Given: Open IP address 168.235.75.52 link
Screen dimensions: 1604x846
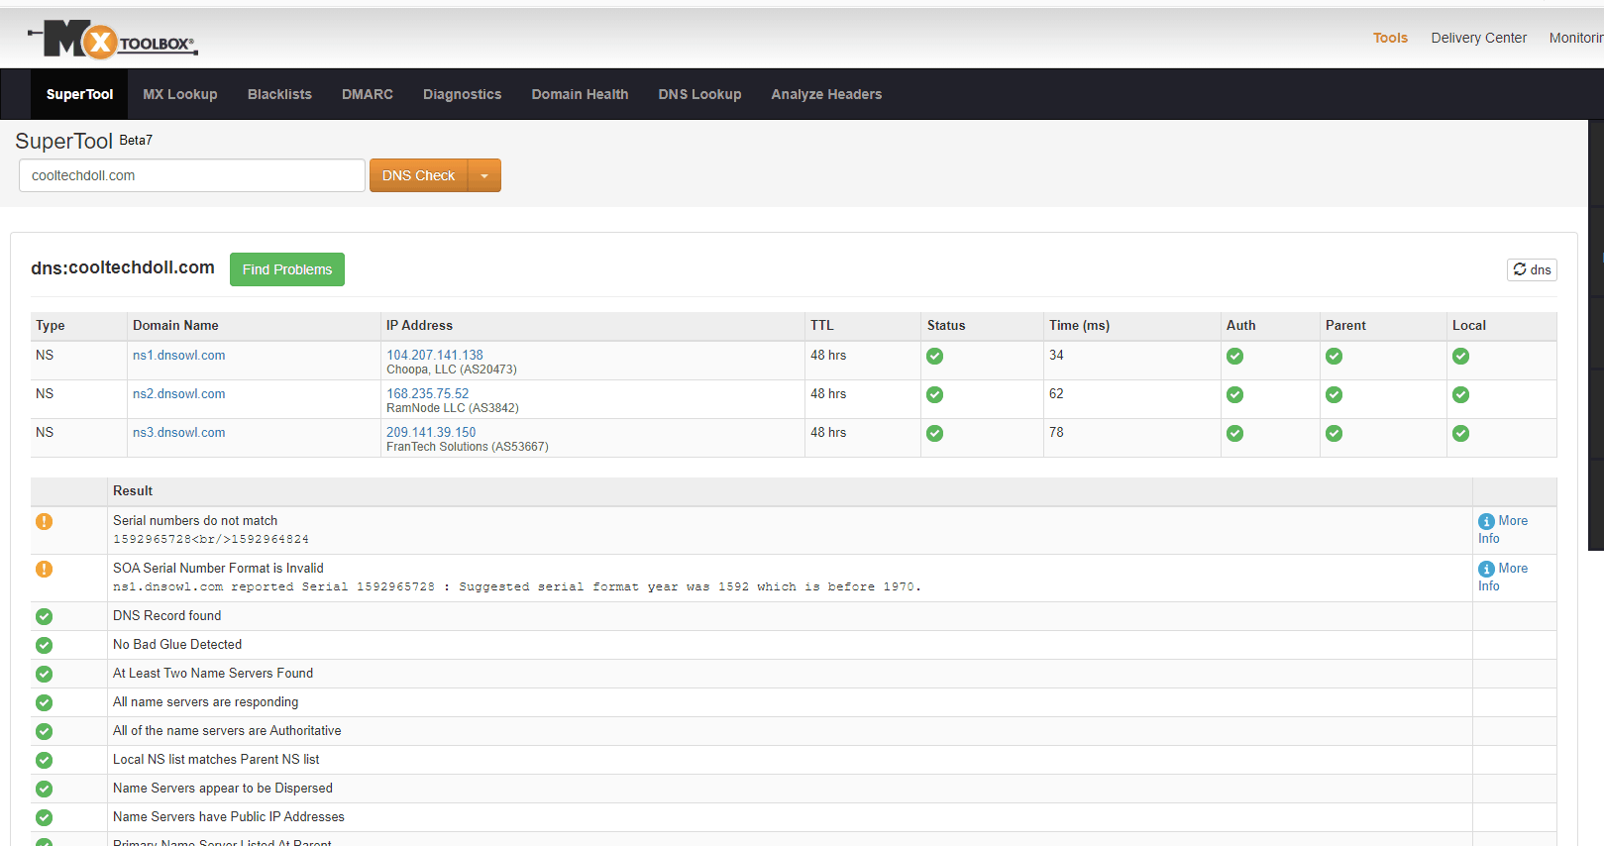Looking at the screenshot, I should 427,393.
